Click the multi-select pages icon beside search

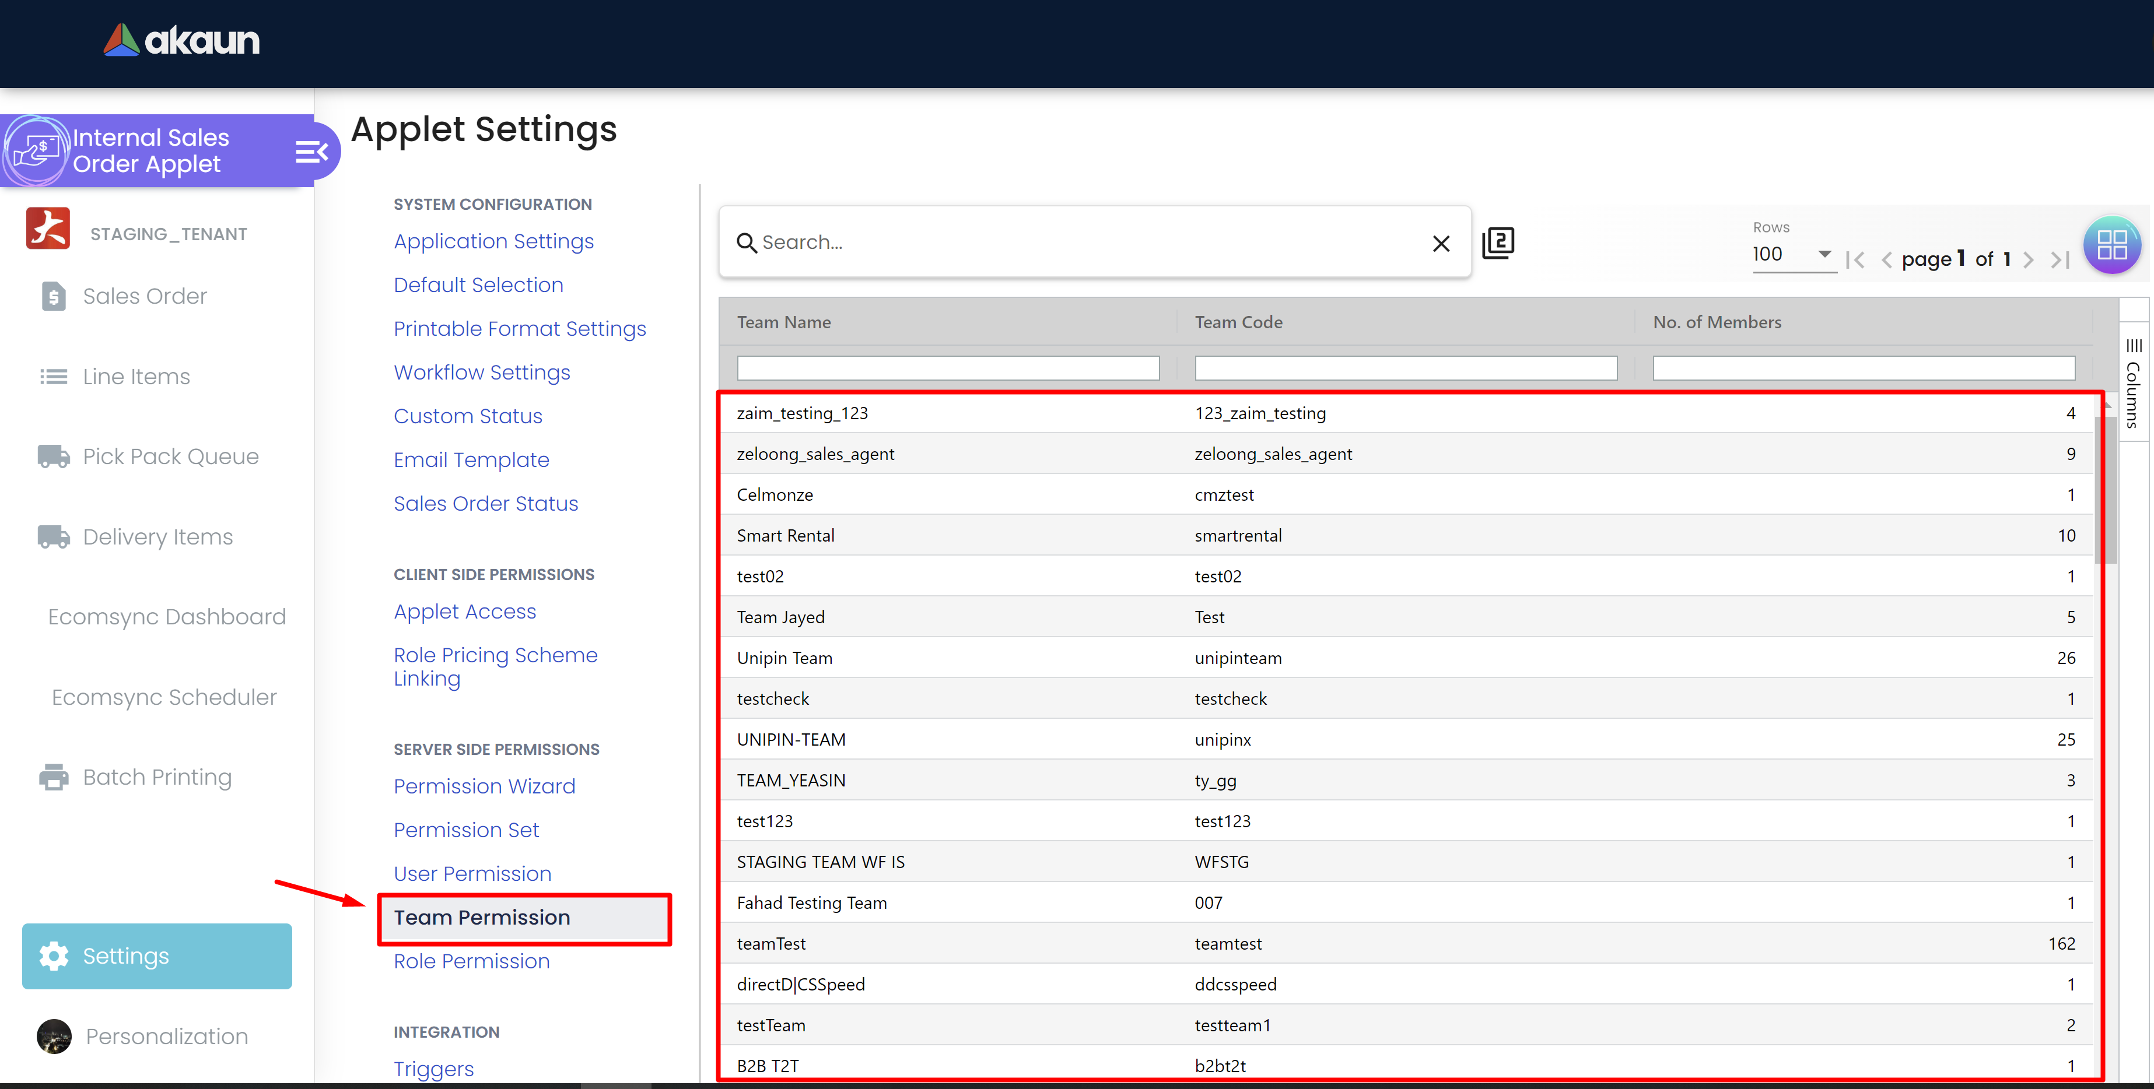[1498, 243]
